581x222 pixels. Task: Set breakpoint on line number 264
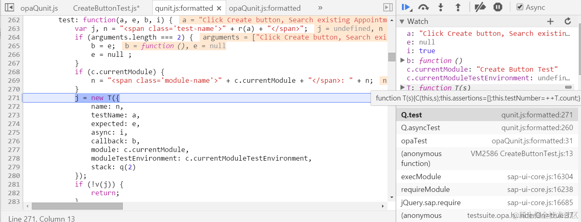(14, 37)
